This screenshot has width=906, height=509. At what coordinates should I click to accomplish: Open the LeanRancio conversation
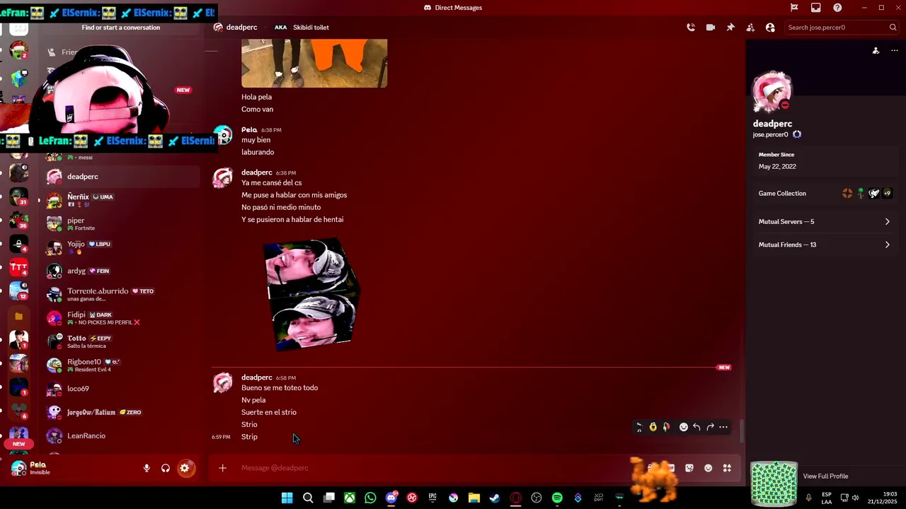coord(122,436)
